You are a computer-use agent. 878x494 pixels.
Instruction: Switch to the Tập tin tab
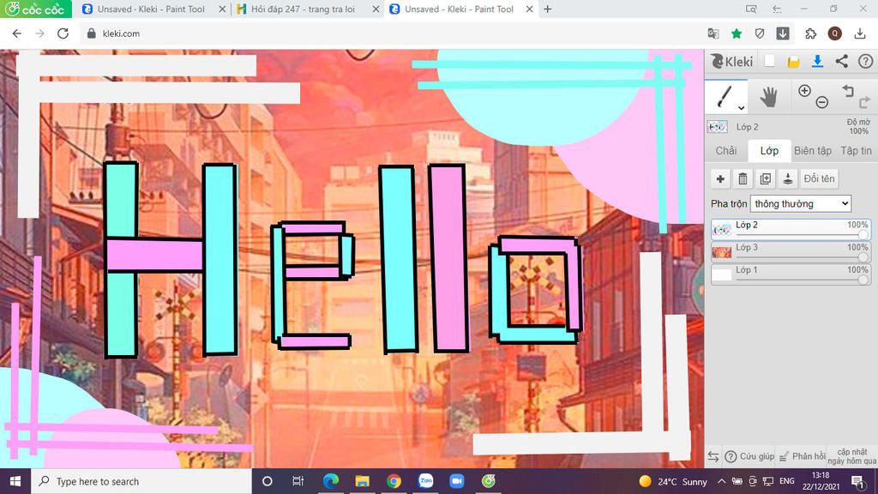tap(856, 151)
